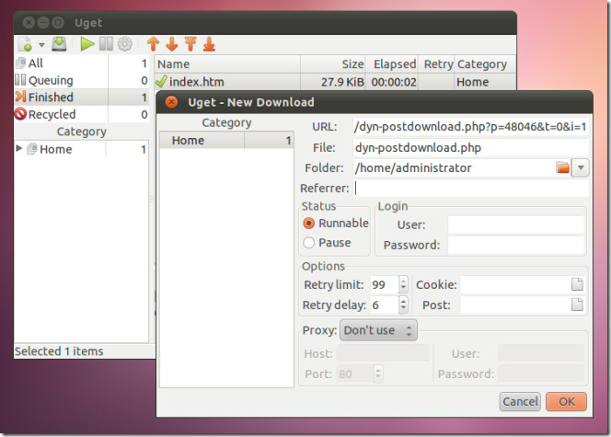Screen dimensions: 611x437
Task: Expand the Home category tree arrow
Action: (18, 148)
